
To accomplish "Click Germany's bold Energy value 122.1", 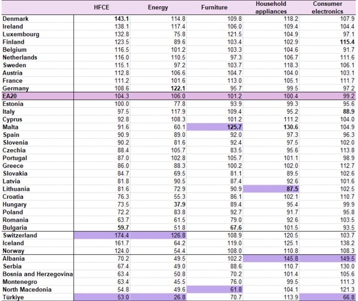I will point(177,88).
